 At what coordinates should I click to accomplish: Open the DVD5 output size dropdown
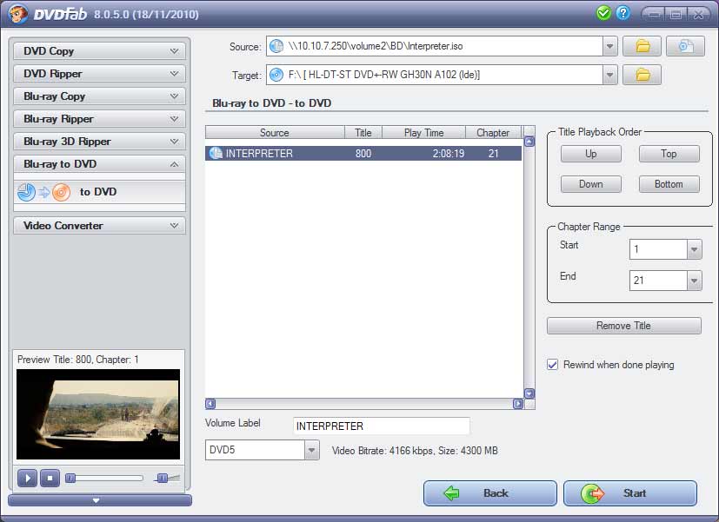312,450
